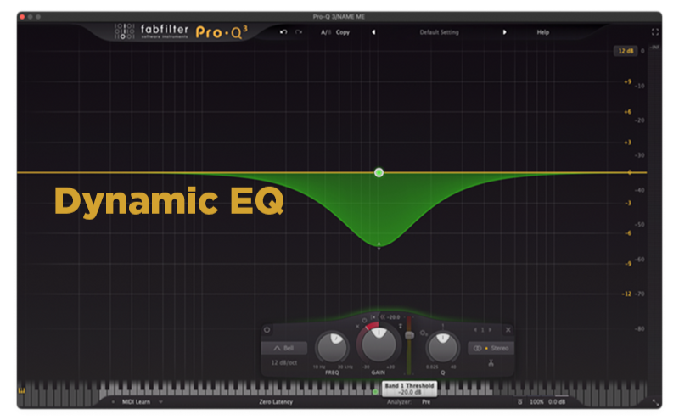
Task: Click the dynamic threshold slider handle
Action: (x=409, y=335)
